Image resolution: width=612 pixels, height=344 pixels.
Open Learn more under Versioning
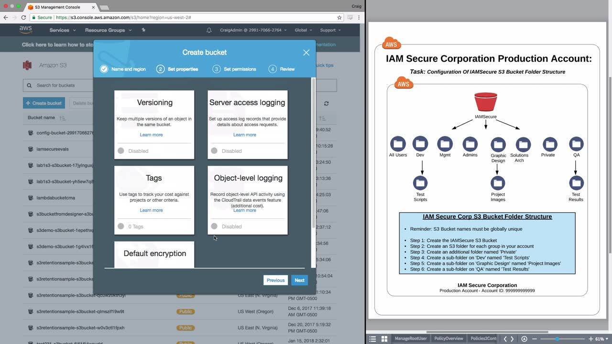pos(151,135)
